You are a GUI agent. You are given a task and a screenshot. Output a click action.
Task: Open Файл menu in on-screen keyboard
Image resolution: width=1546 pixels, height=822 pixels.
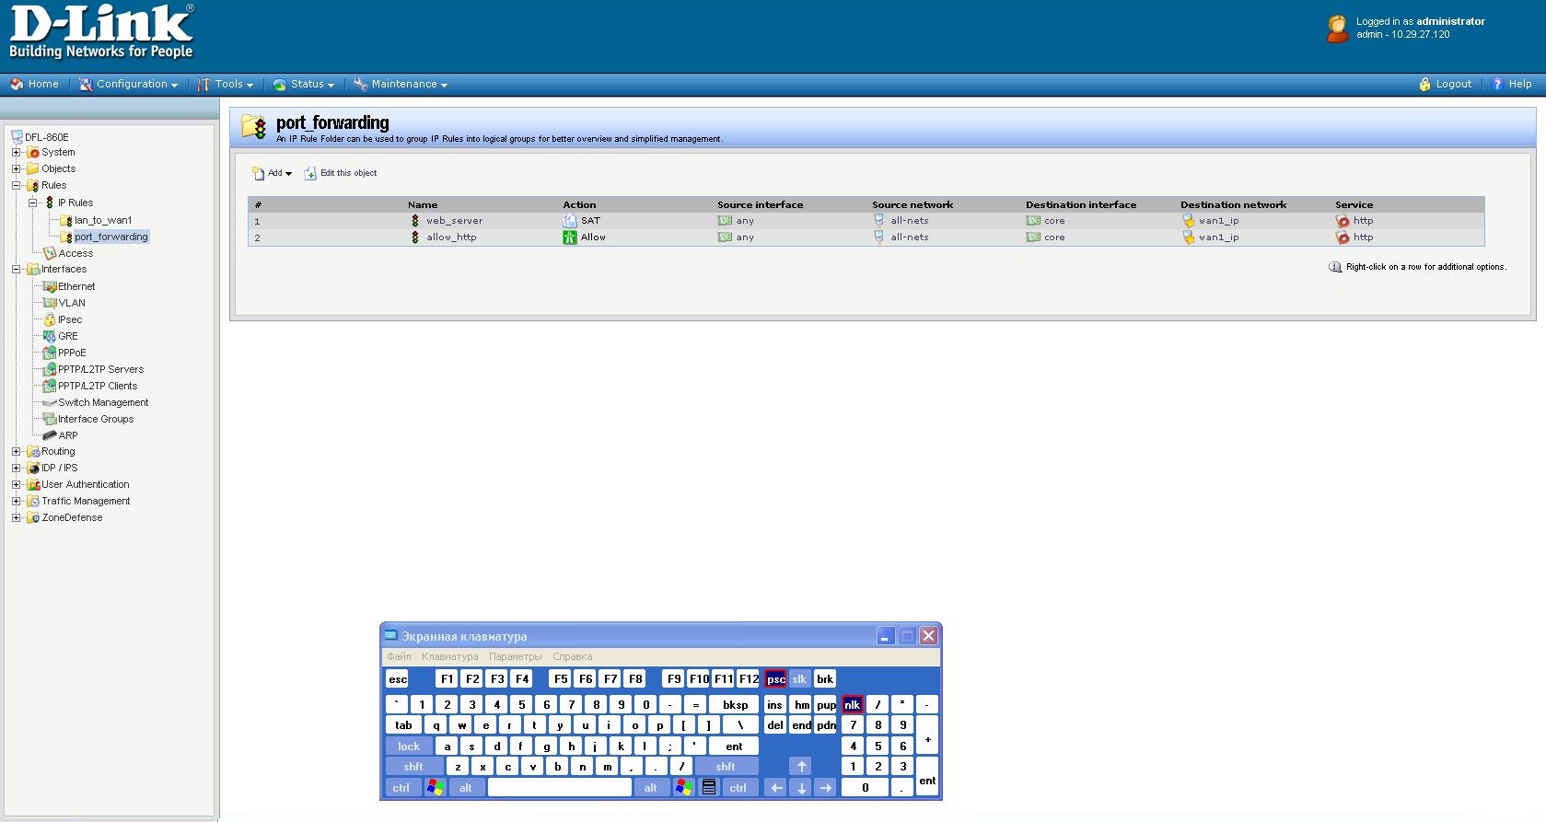(399, 657)
